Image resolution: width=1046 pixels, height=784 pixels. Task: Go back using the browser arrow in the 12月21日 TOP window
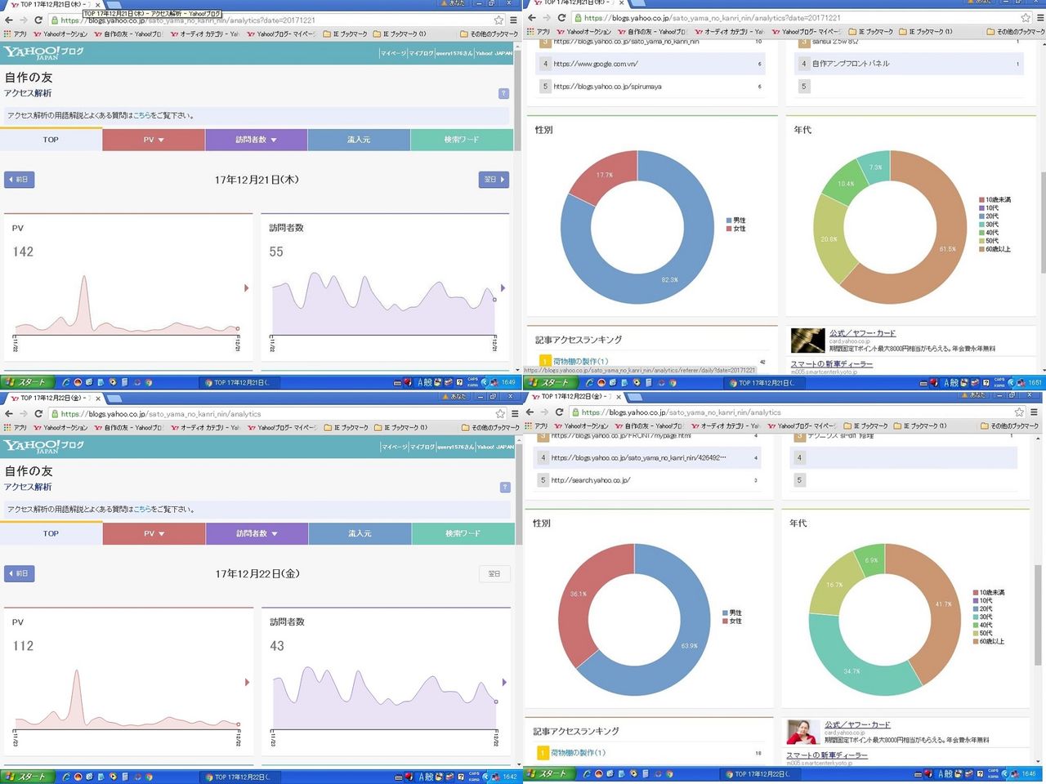pyautogui.click(x=9, y=20)
